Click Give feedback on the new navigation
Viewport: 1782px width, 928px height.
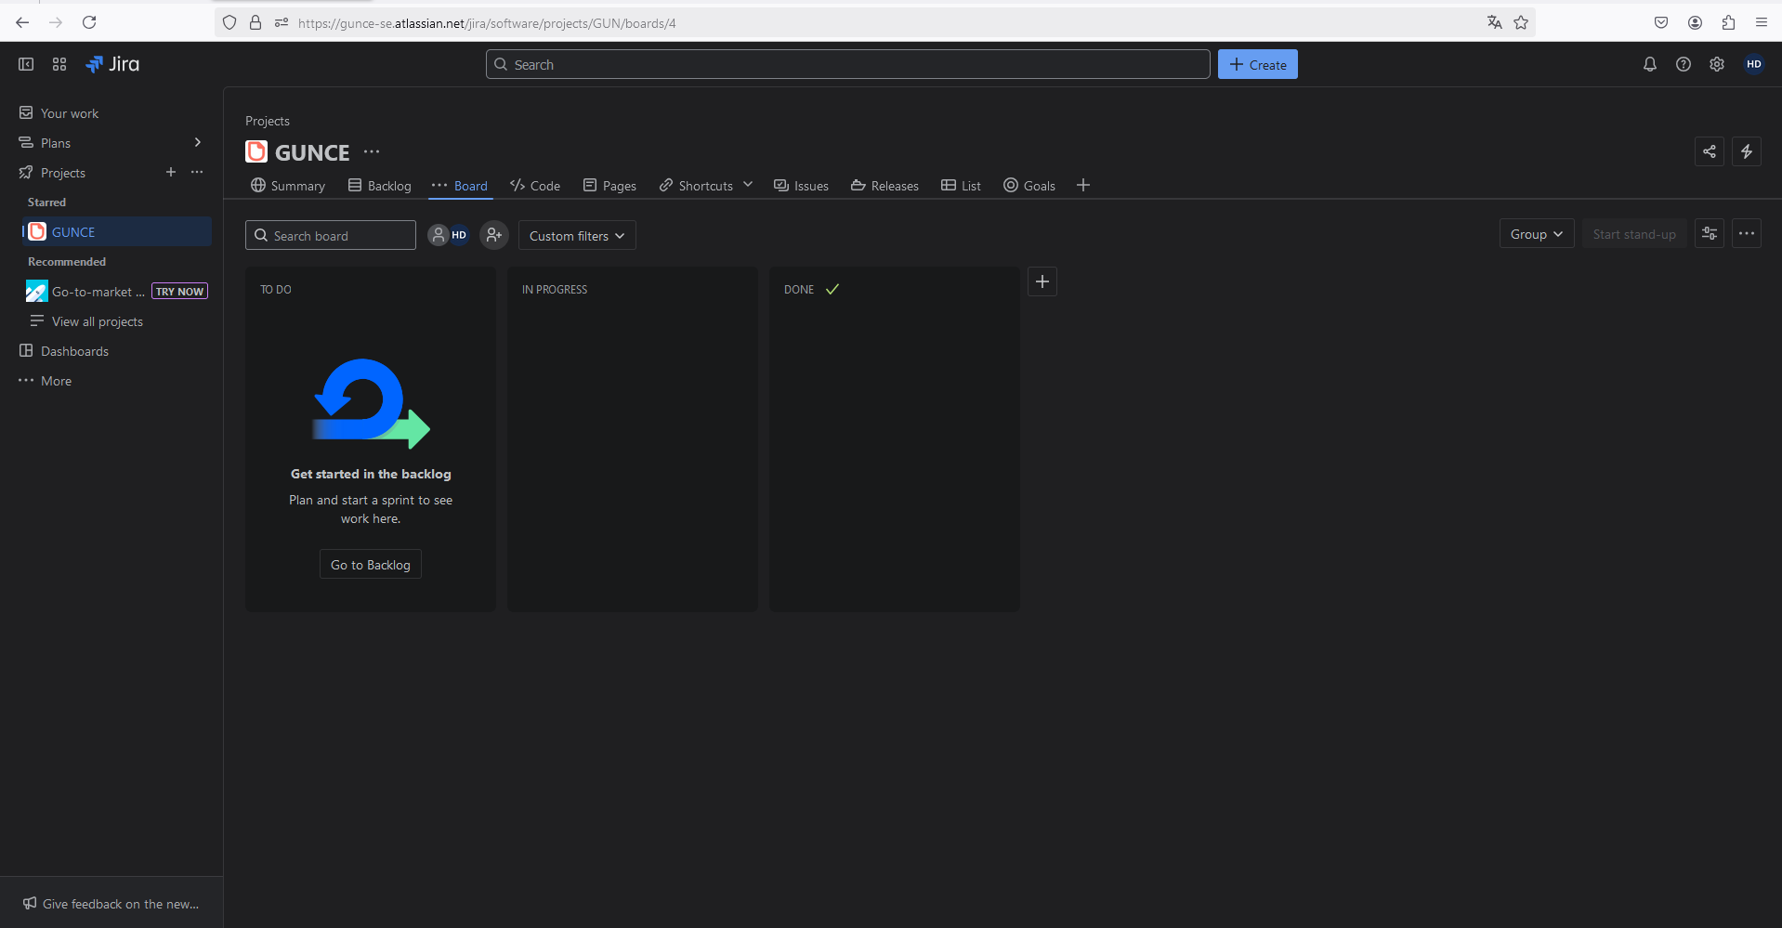111,904
